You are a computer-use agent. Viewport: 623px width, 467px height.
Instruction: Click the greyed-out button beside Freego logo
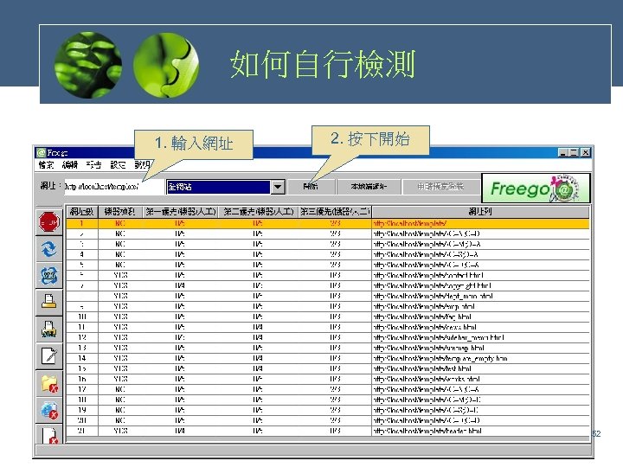[x=440, y=186]
